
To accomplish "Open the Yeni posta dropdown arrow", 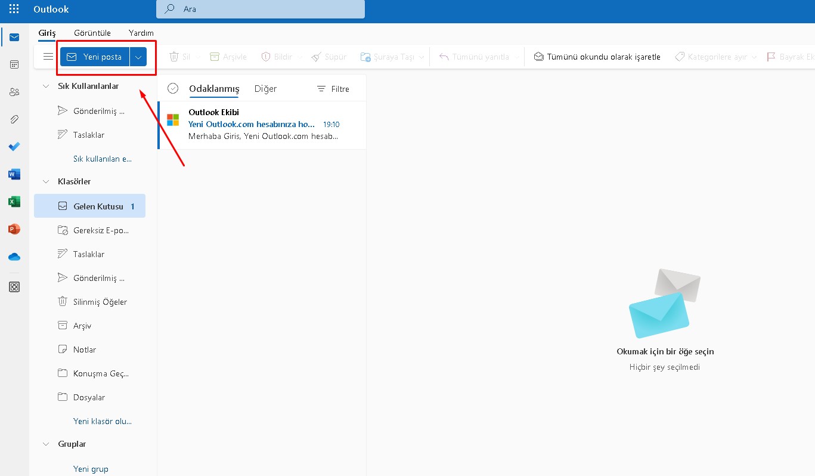I will (138, 56).
